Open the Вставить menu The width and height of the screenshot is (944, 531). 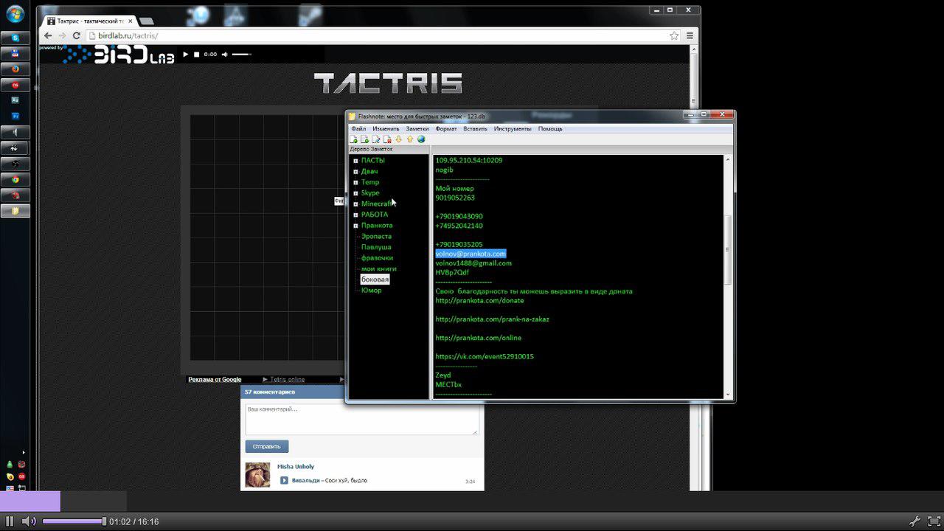(475, 129)
